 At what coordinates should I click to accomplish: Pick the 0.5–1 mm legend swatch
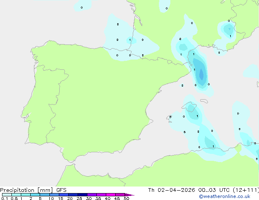tap(16, 195)
